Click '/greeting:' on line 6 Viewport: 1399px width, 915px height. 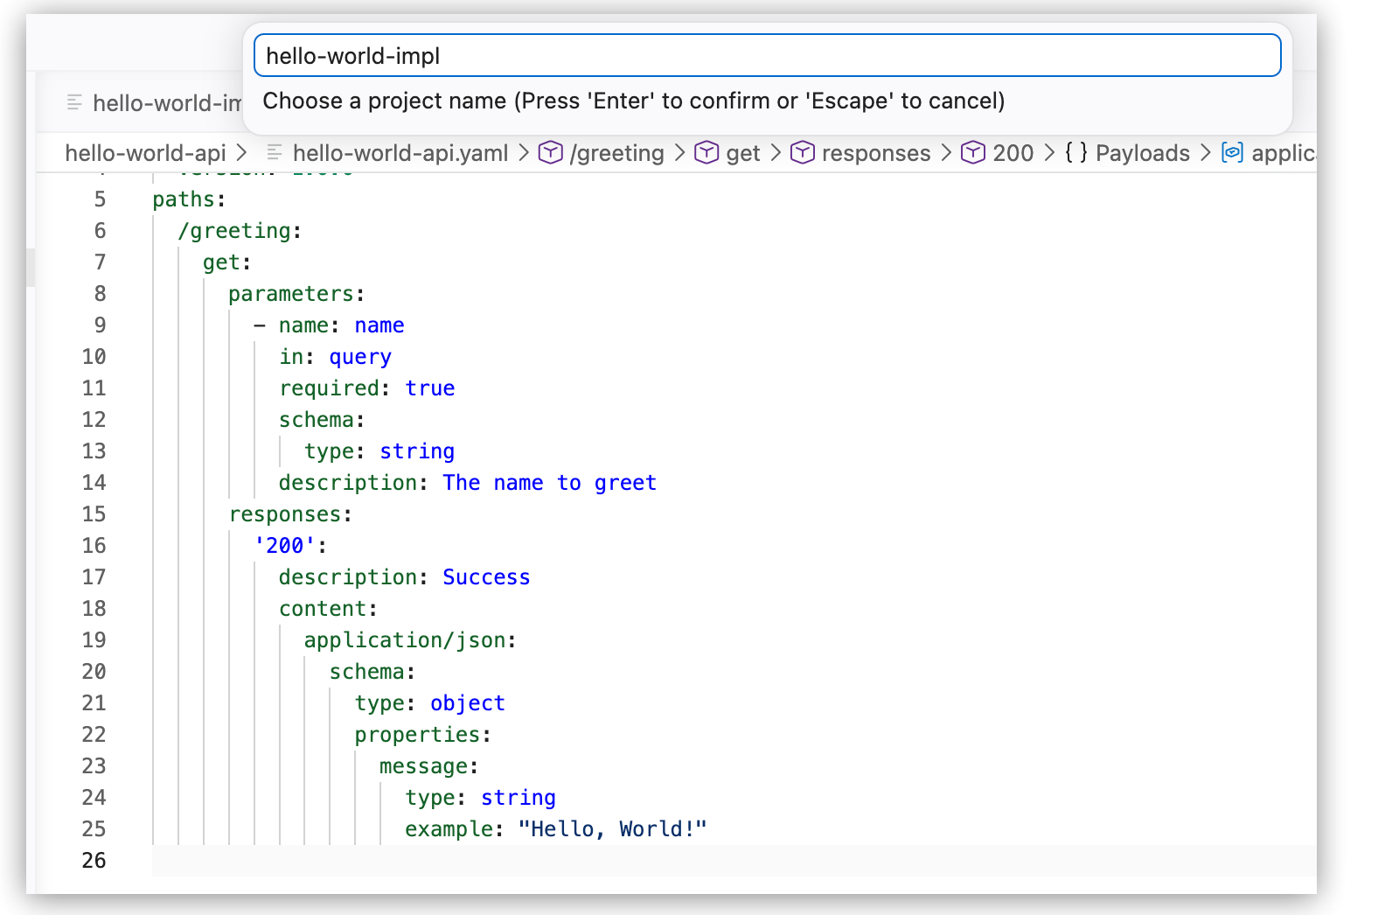[240, 231]
